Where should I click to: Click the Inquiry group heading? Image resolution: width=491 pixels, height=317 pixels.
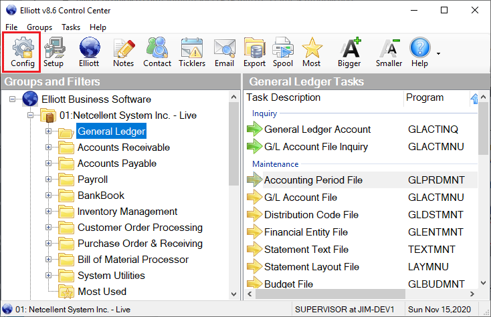(x=264, y=113)
